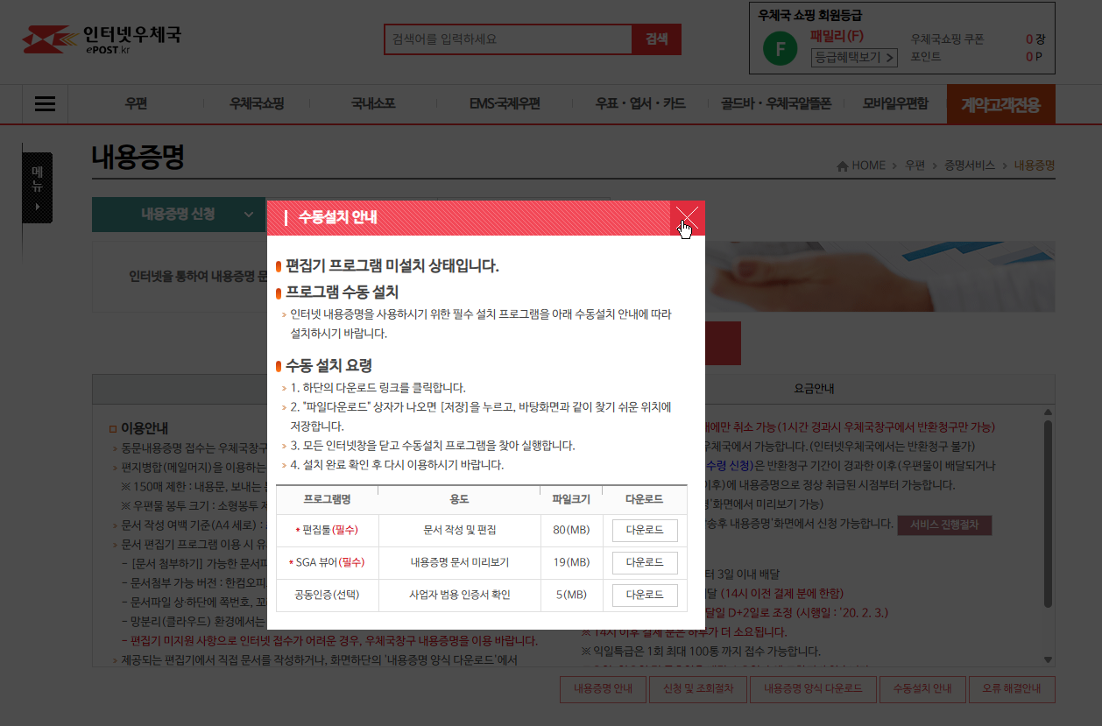
Task: Open the 모바일우편함 menu
Action: [895, 104]
